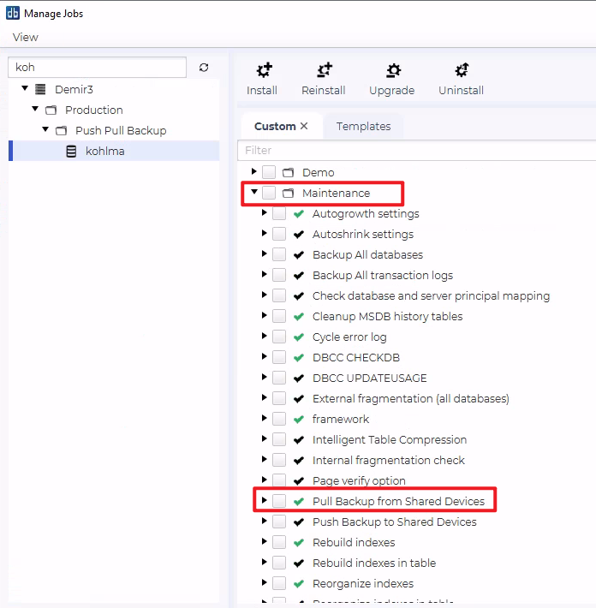Screen dimensions: 596x608
Task: Switch to the Templates tab
Action: pos(363,127)
